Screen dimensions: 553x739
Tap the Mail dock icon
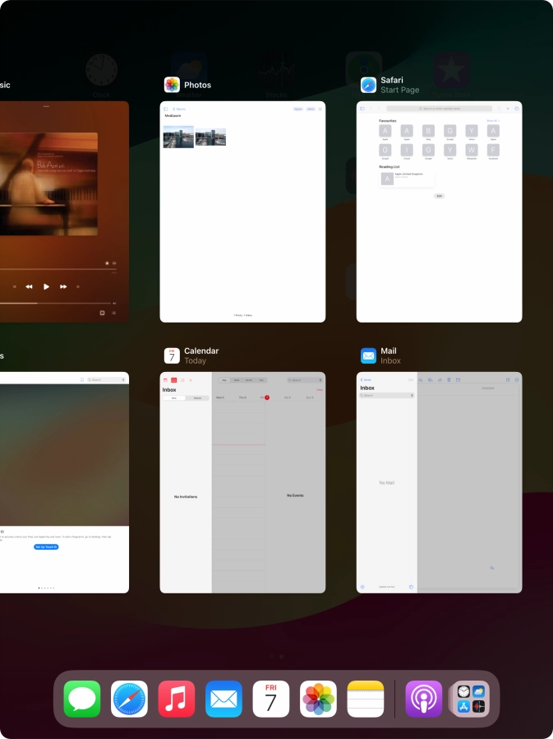coord(224,699)
